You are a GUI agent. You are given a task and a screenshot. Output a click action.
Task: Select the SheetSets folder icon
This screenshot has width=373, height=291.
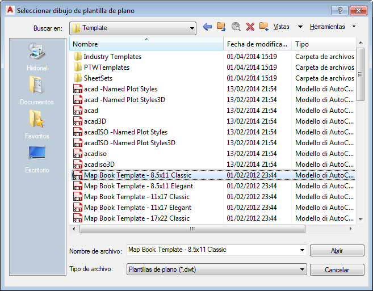(78, 78)
